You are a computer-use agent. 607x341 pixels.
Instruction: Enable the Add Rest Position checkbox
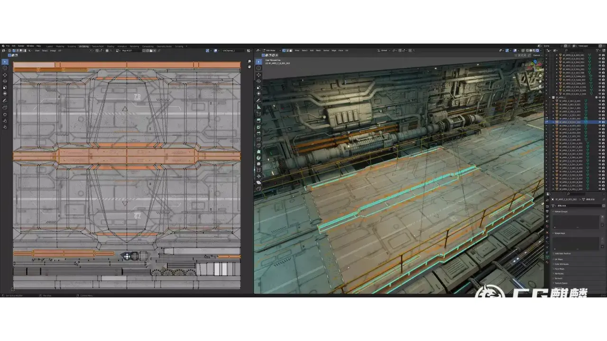pos(553,253)
